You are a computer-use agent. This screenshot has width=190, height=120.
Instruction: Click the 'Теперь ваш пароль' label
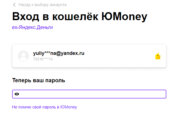pos(39,81)
